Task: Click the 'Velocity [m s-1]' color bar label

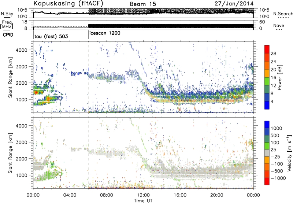Action: coord(289,153)
